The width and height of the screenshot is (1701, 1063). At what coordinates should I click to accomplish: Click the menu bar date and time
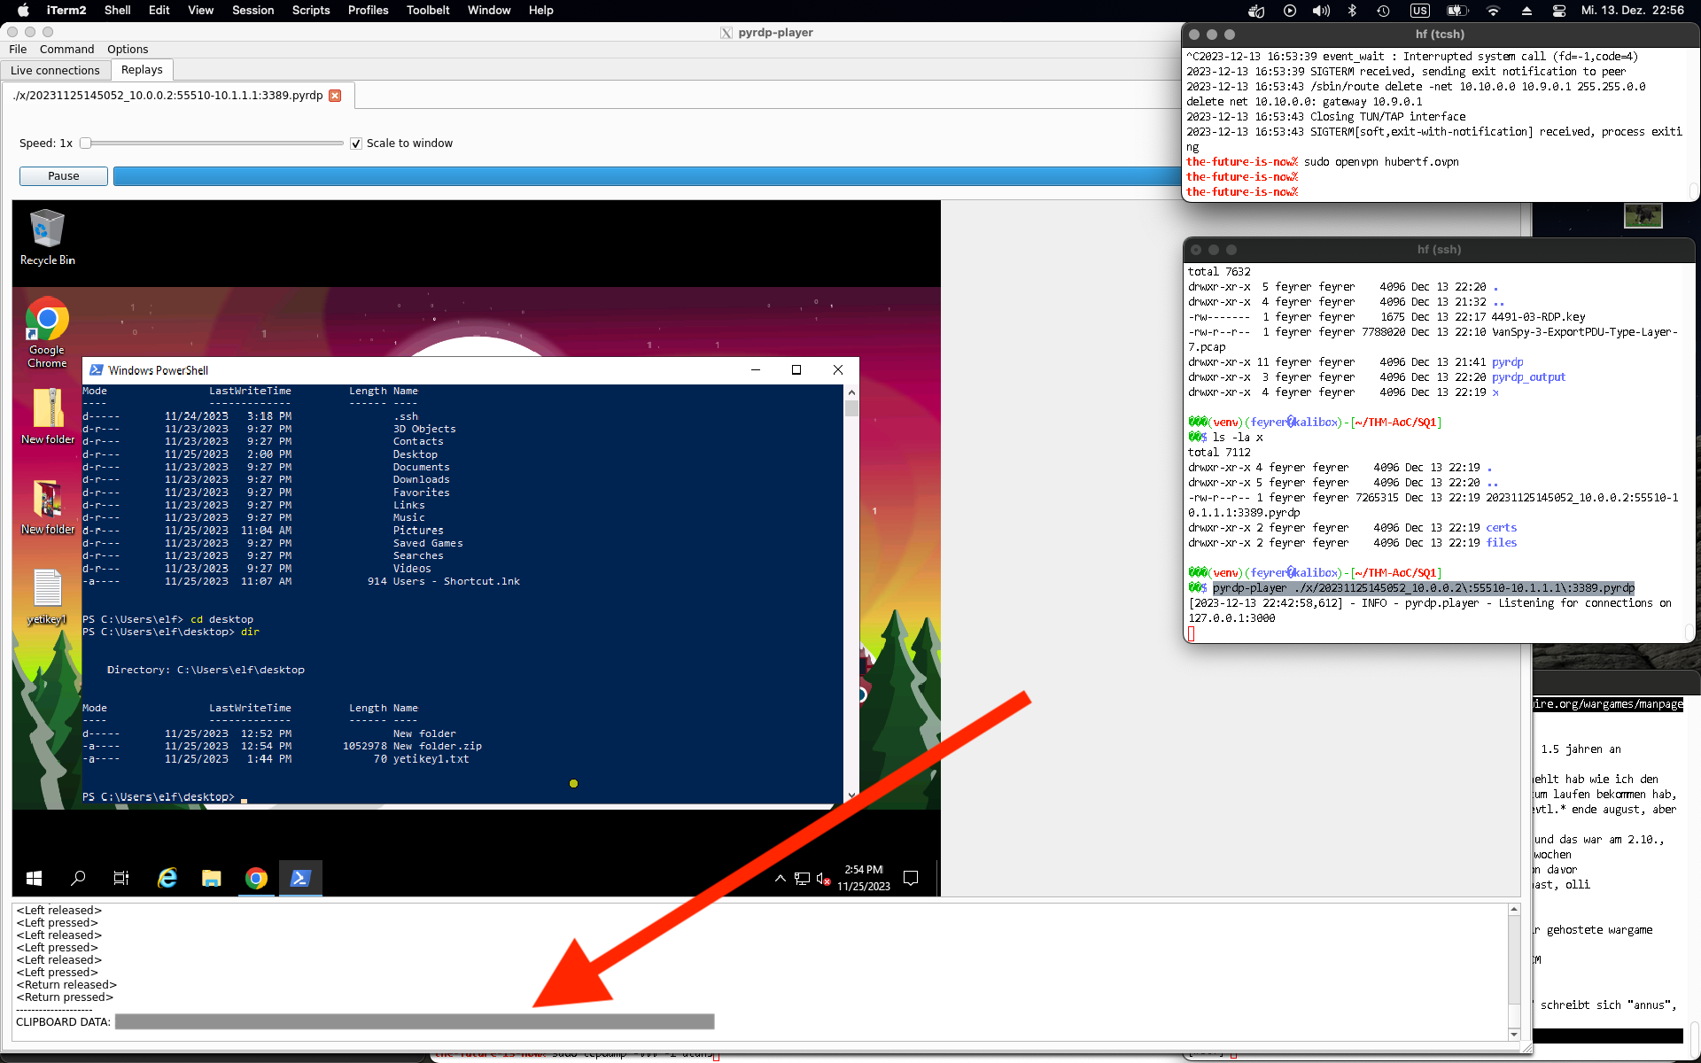[x=1633, y=11]
